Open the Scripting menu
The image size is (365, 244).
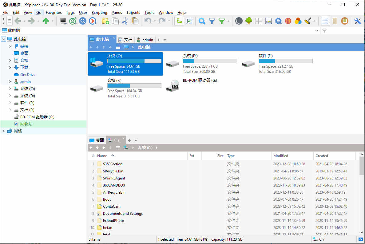pos(99,13)
